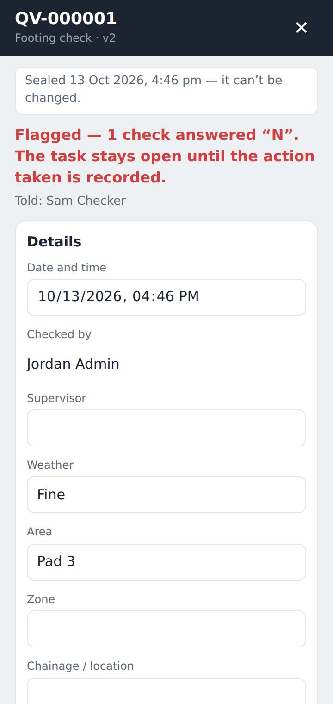Select the Told: Sam Checker line
The height and width of the screenshot is (704, 333).
tap(70, 201)
